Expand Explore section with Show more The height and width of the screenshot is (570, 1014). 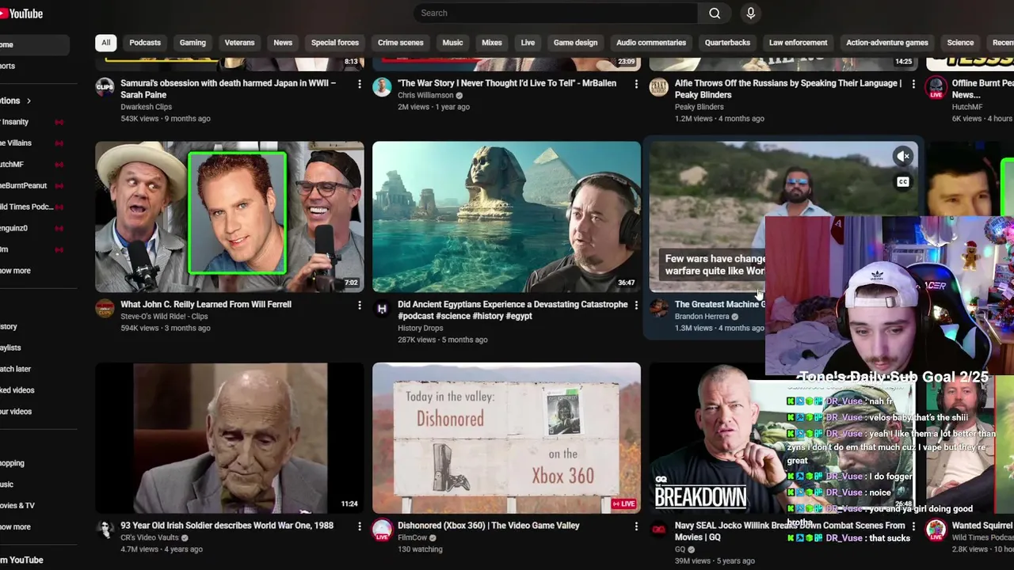coord(15,526)
